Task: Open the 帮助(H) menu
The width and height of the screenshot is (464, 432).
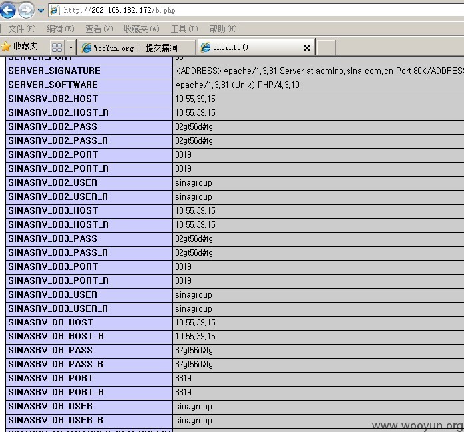Action: (x=223, y=29)
